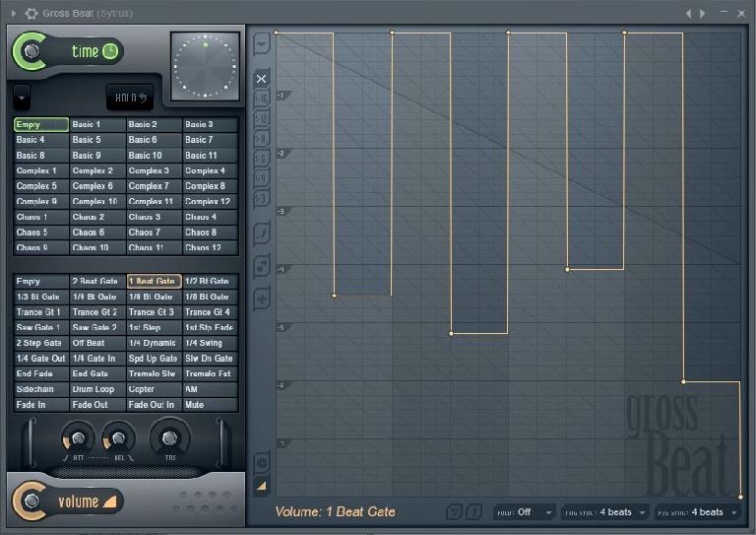
Task: Select the Basic 11 time preset
Action: point(211,156)
